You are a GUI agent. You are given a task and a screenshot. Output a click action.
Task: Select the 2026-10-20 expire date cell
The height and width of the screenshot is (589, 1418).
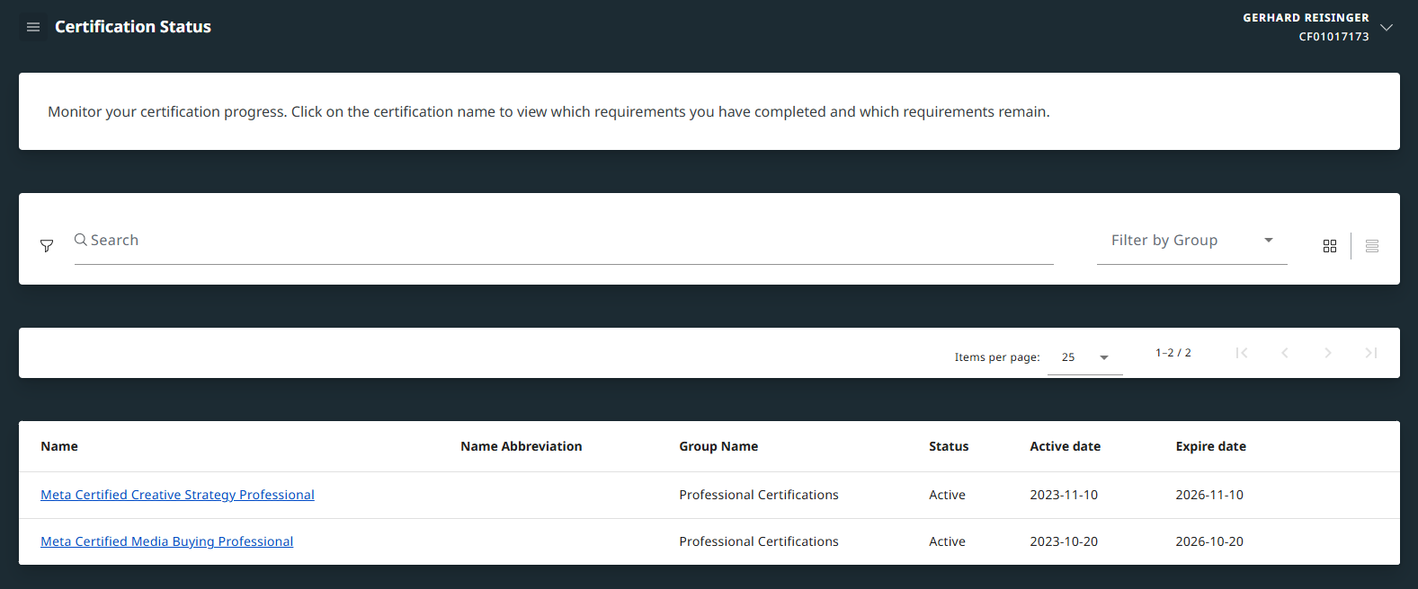[x=1209, y=541]
